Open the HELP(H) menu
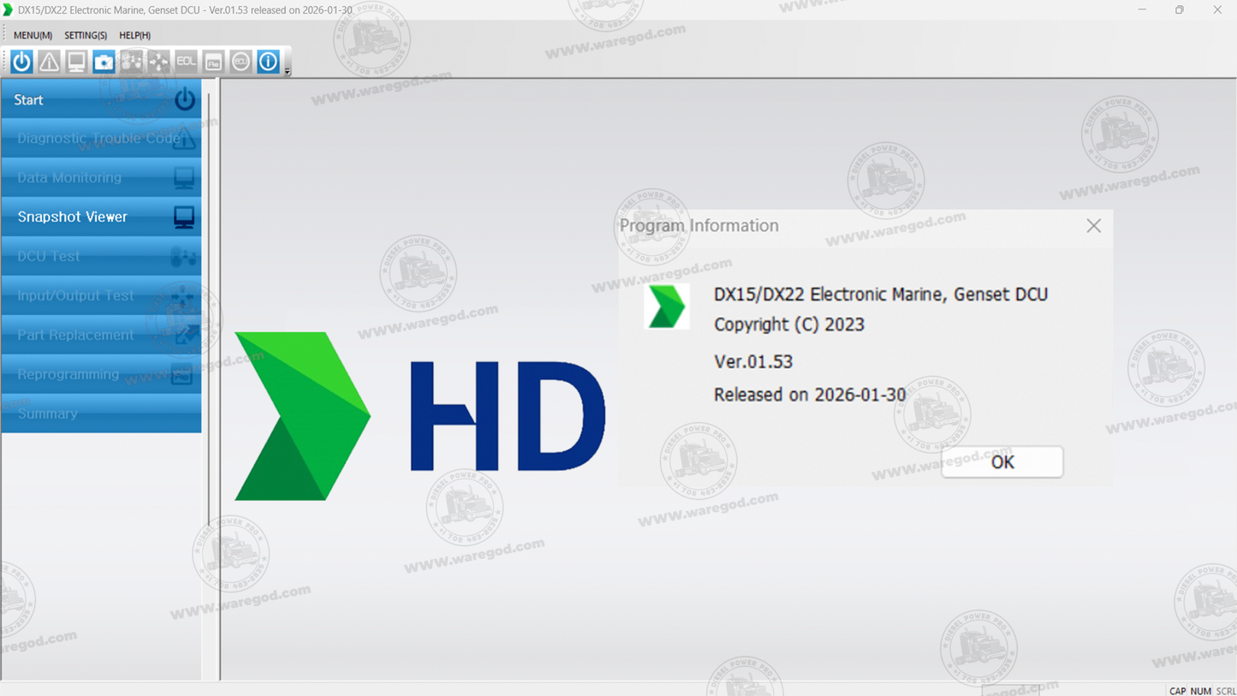Viewport: 1237px width, 696px height. pyautogui.click(x=134, y=35)
